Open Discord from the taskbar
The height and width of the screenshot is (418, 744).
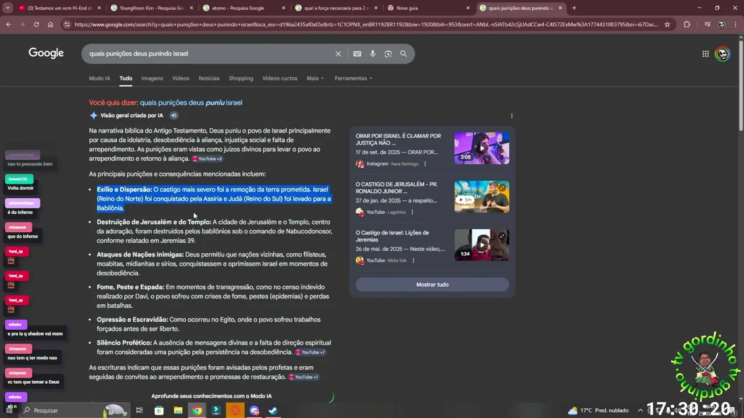[x=254, y=410]
